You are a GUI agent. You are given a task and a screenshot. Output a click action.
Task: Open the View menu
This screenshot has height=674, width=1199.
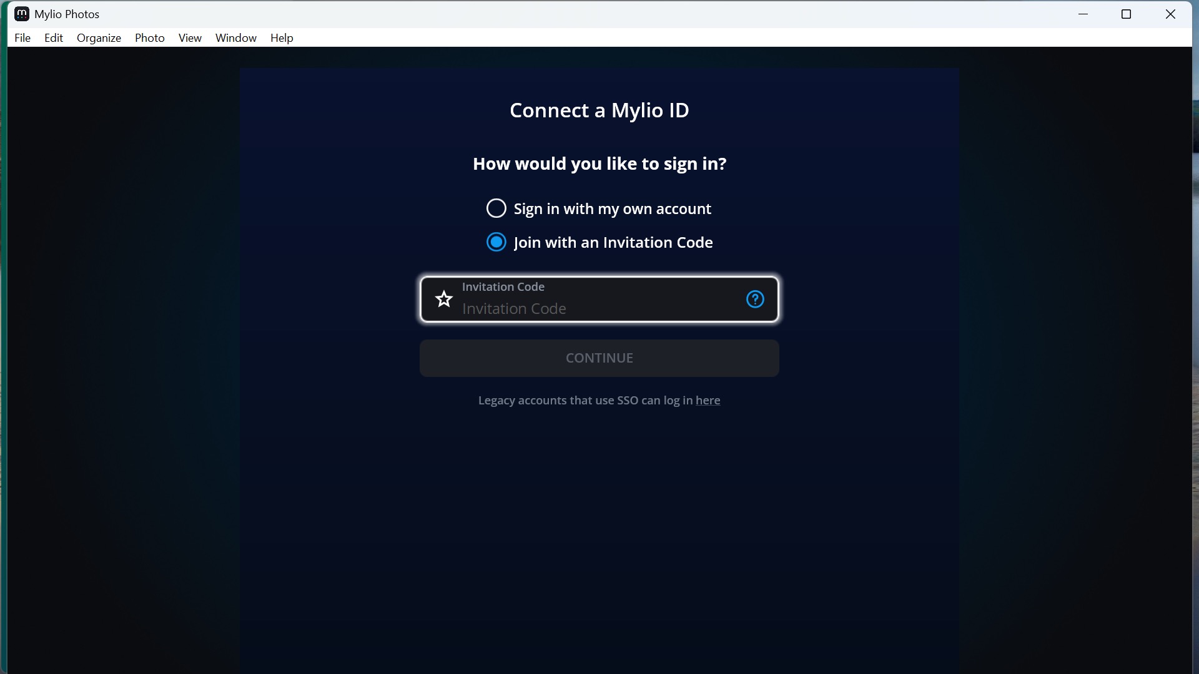pyautogui.click(x=190, y=37)
